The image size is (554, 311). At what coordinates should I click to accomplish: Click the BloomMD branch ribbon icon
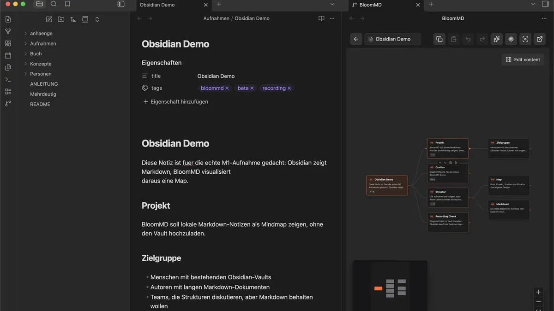(x=8, y=104)
